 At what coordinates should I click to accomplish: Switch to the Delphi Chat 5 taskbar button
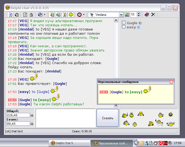[69, 143]
